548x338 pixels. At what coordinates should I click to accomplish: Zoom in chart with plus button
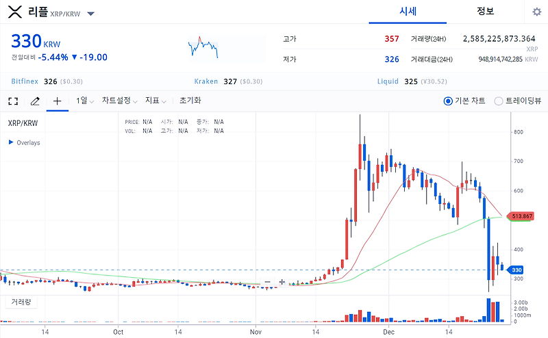pos(282,282)
